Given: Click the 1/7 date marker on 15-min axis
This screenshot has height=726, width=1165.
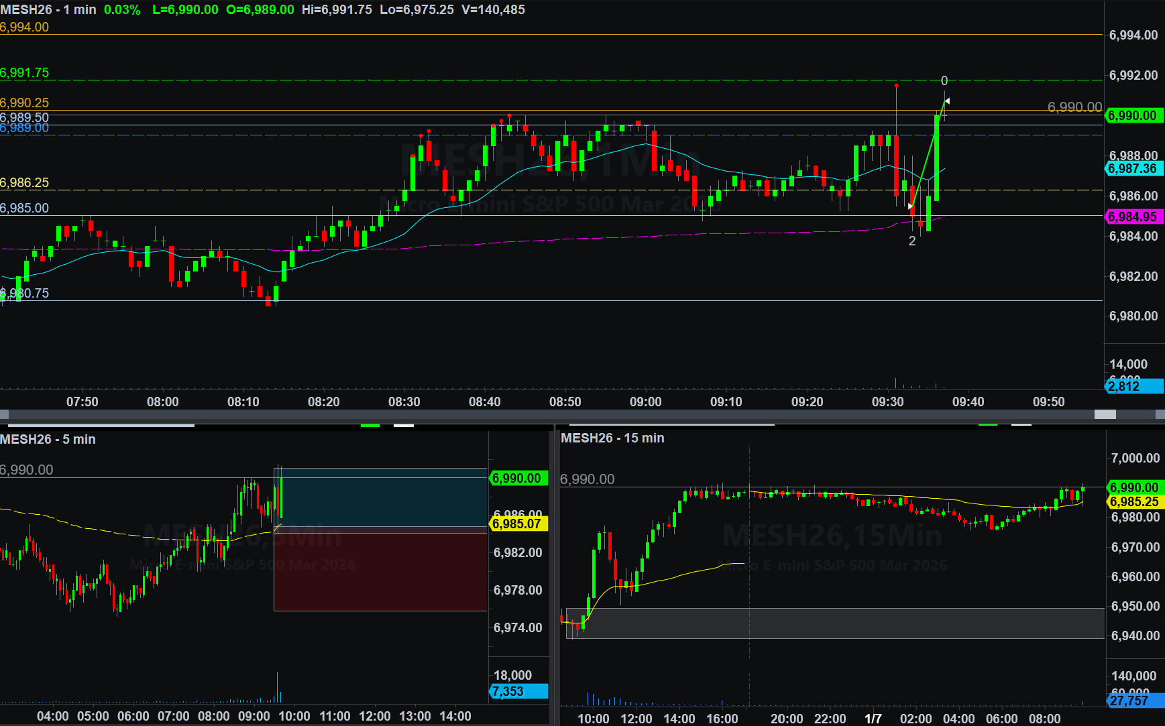Looking at the screenshot, I should (873, 719).
